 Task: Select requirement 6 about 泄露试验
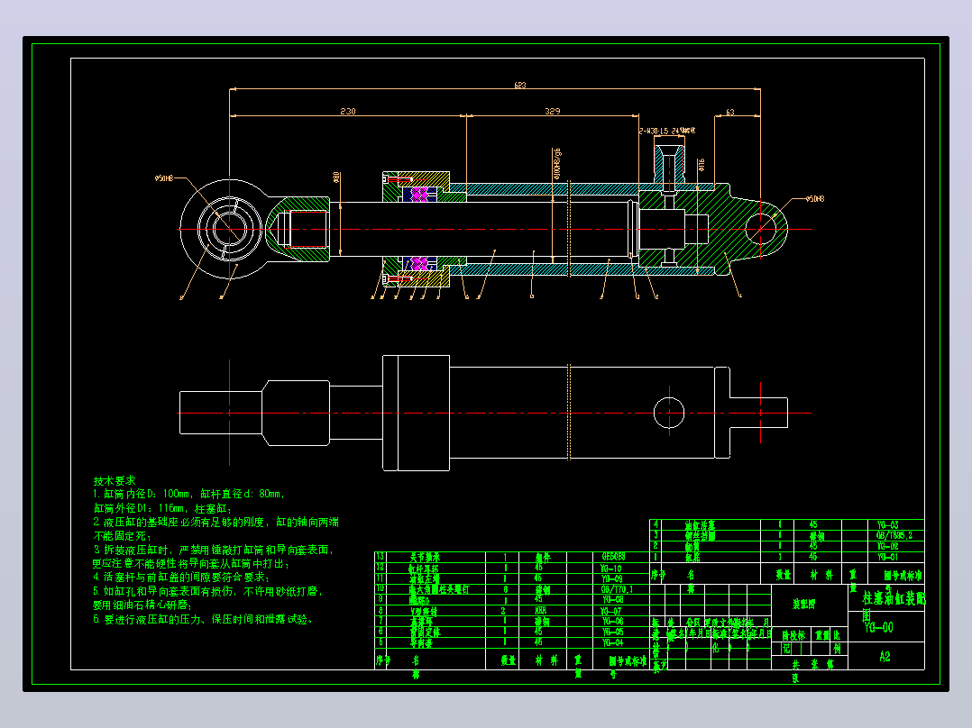pyautogui.click(x=204, y=619)
